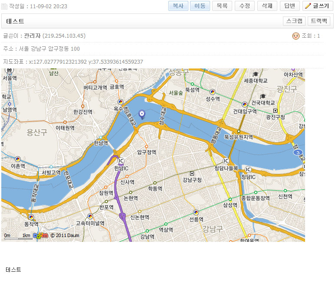Edit the post with 수정 button
335x296 pixels.
point(245,6)
